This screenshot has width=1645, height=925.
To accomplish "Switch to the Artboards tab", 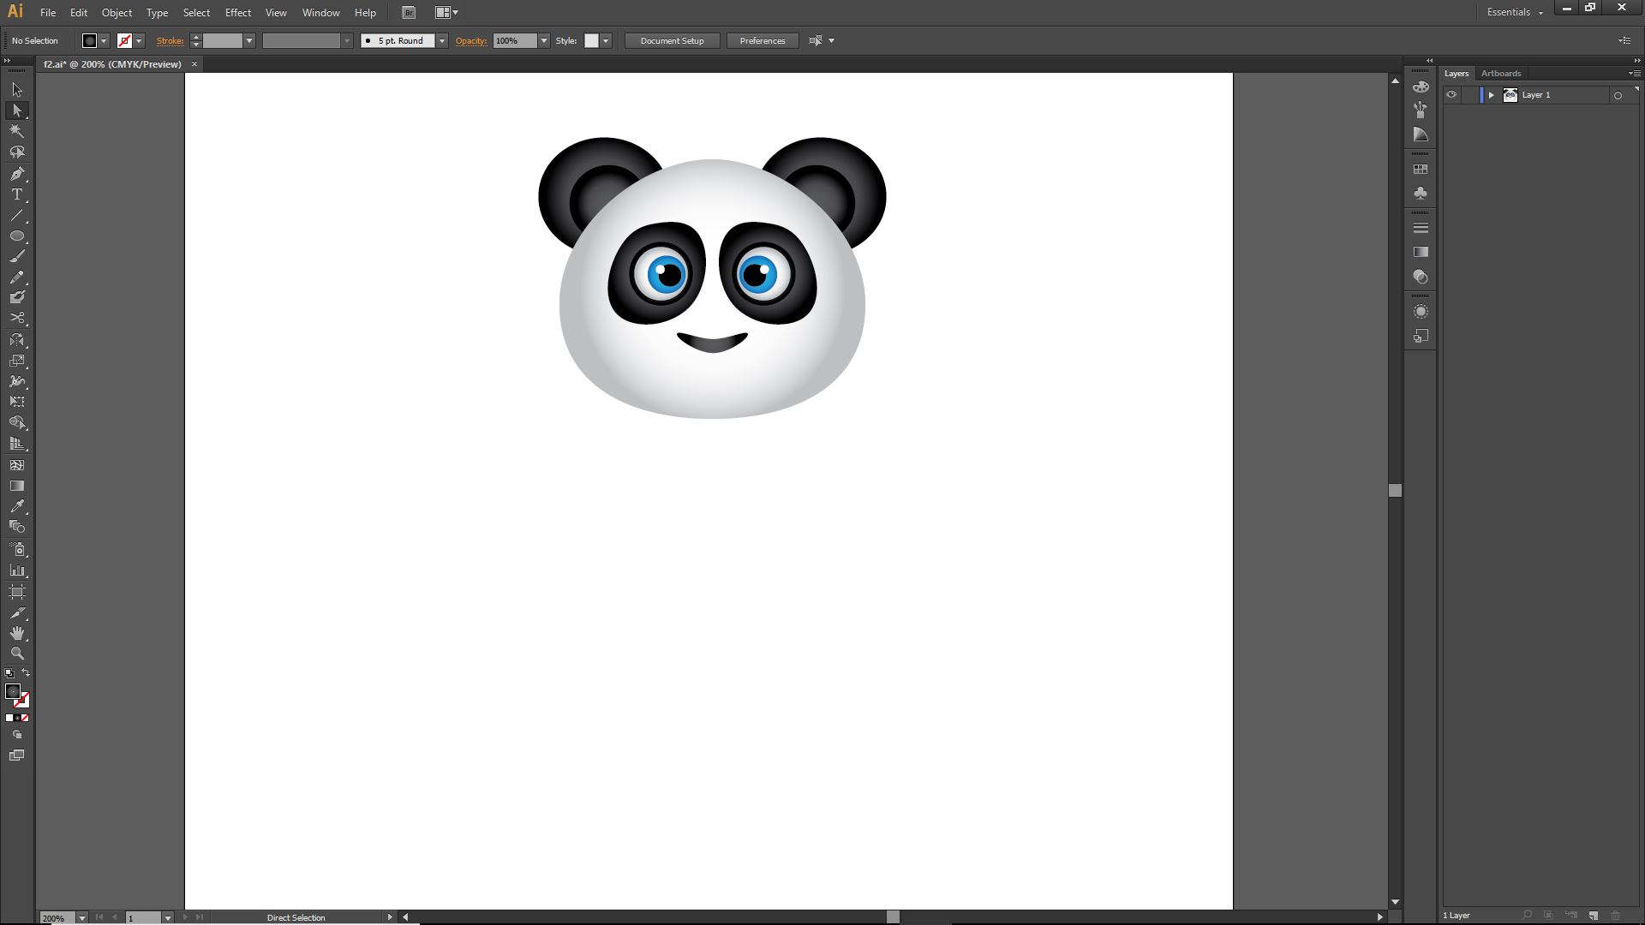I will pyautogui.click(x=1500, y=74).
